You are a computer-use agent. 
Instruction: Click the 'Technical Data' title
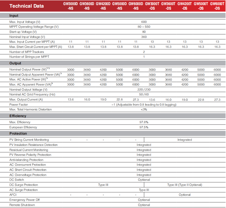point(27,6)
